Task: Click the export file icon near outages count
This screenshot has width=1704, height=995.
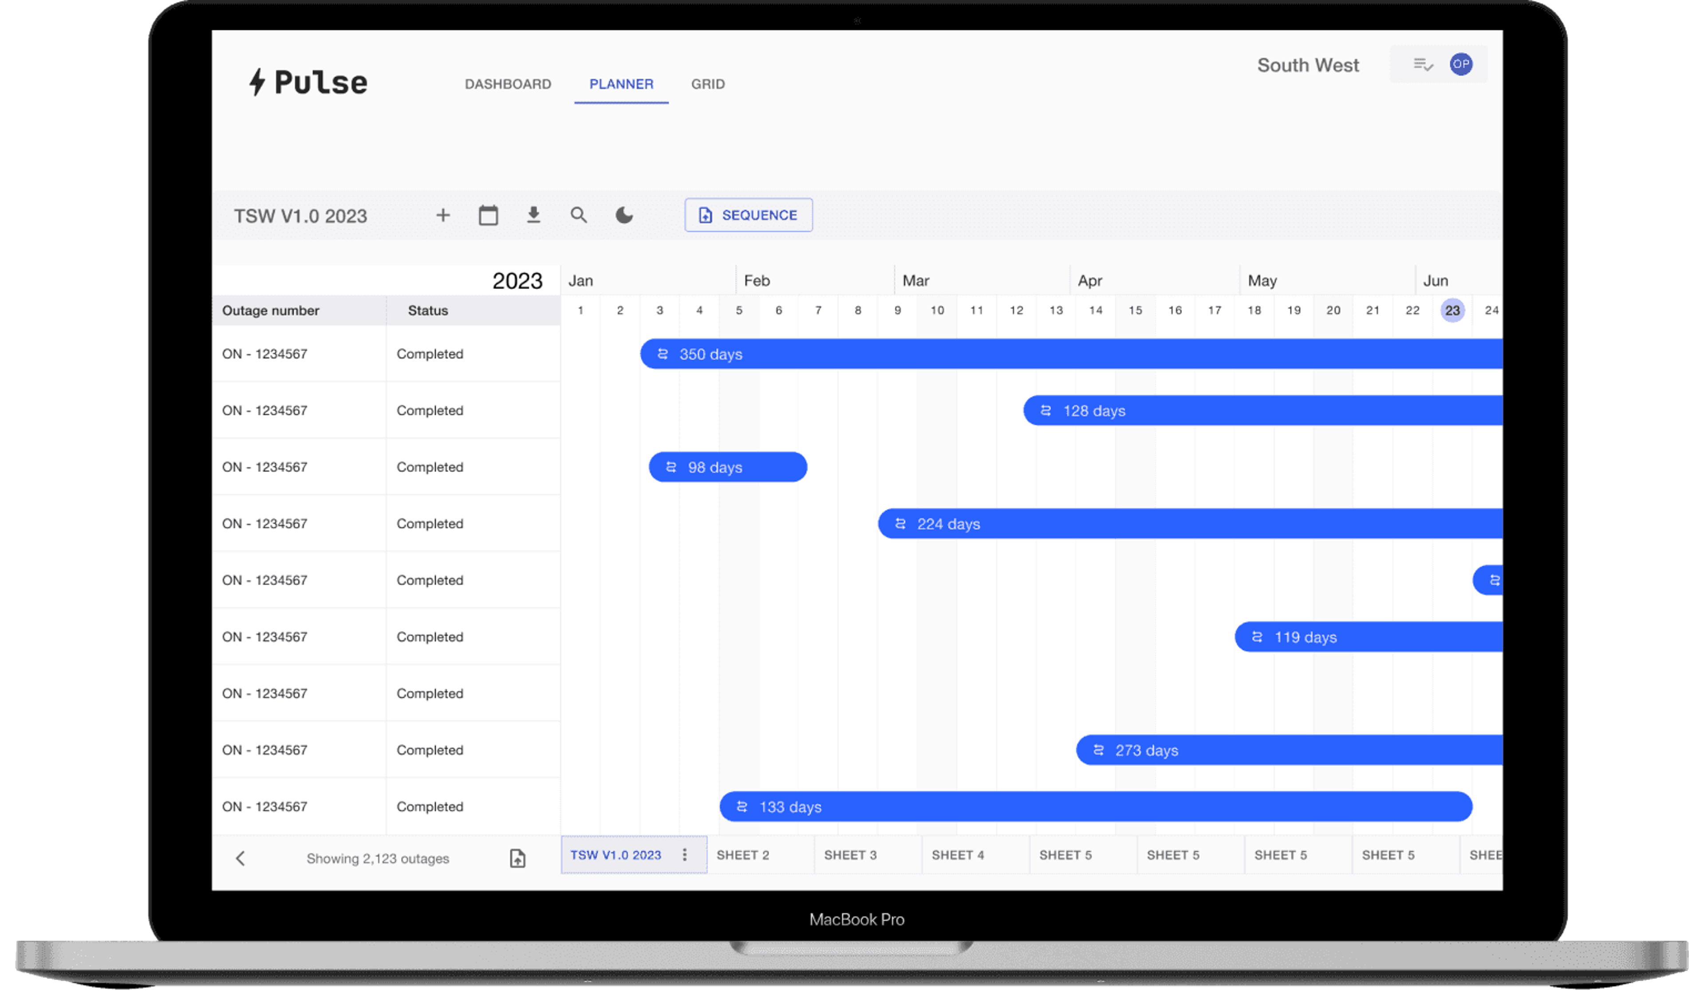Action: 517,858
